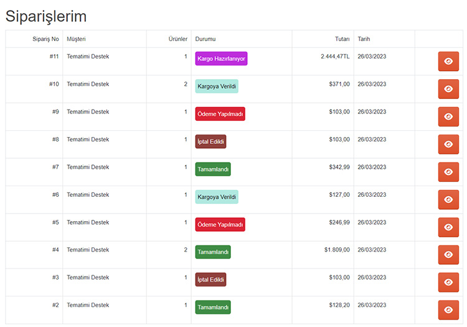
Task: Show details for order #8
Action: [x=448, y=144]
